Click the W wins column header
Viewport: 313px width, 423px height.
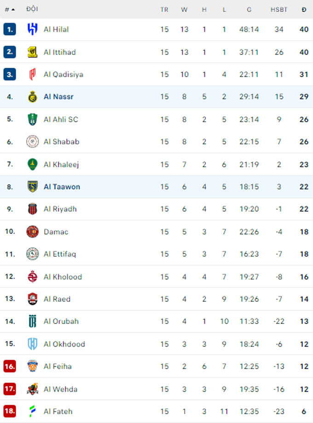coord(184,8)
